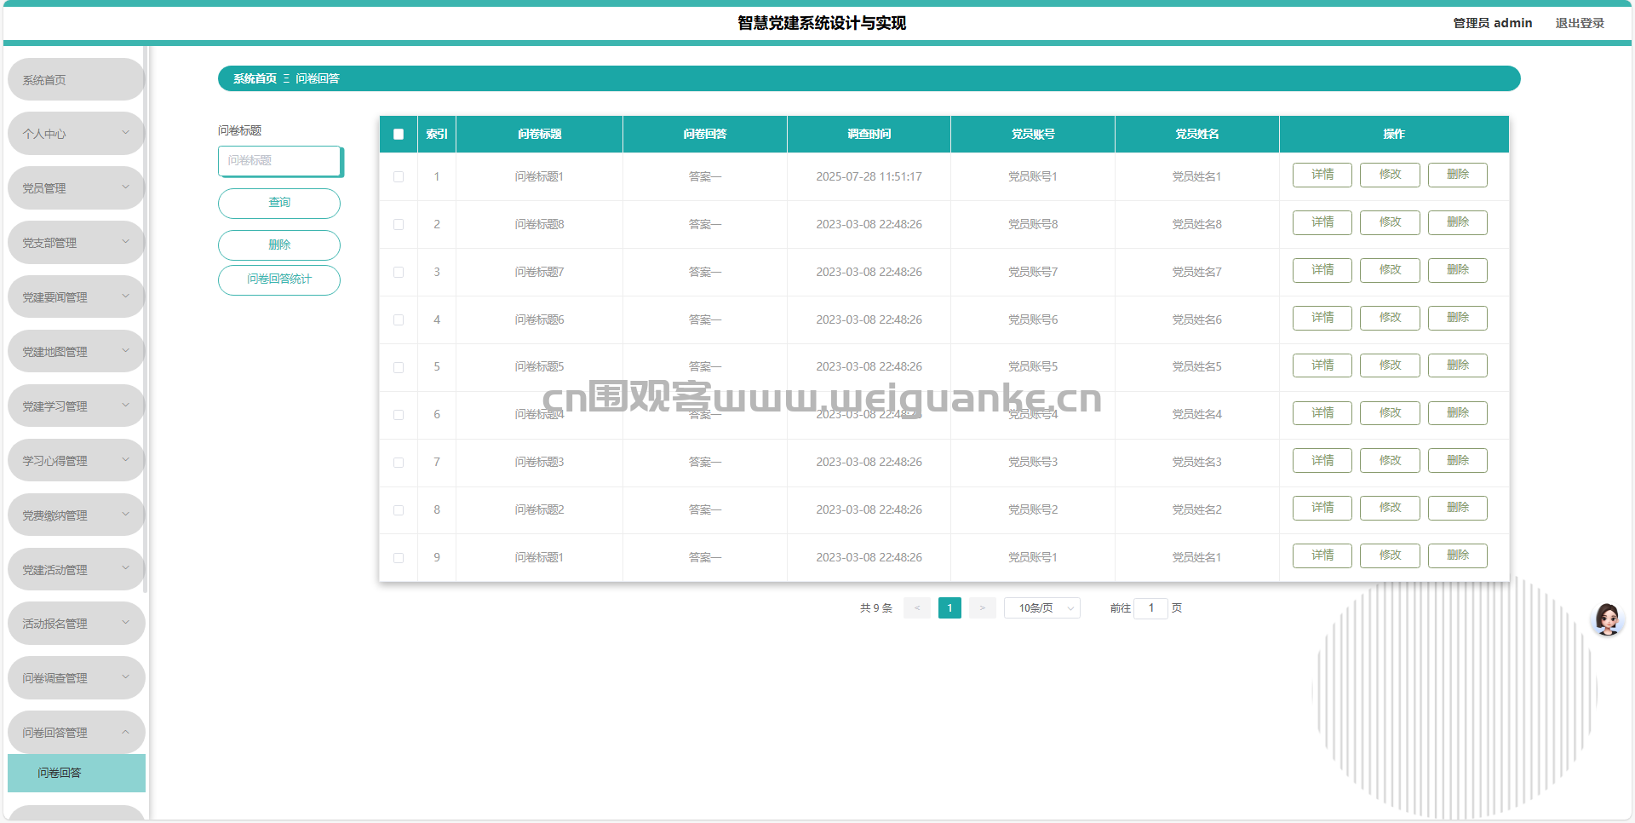The width and height of the screenshot is (1635, 823).
Task: Check the row for 问卷标题8
Action: pos(399,224)
